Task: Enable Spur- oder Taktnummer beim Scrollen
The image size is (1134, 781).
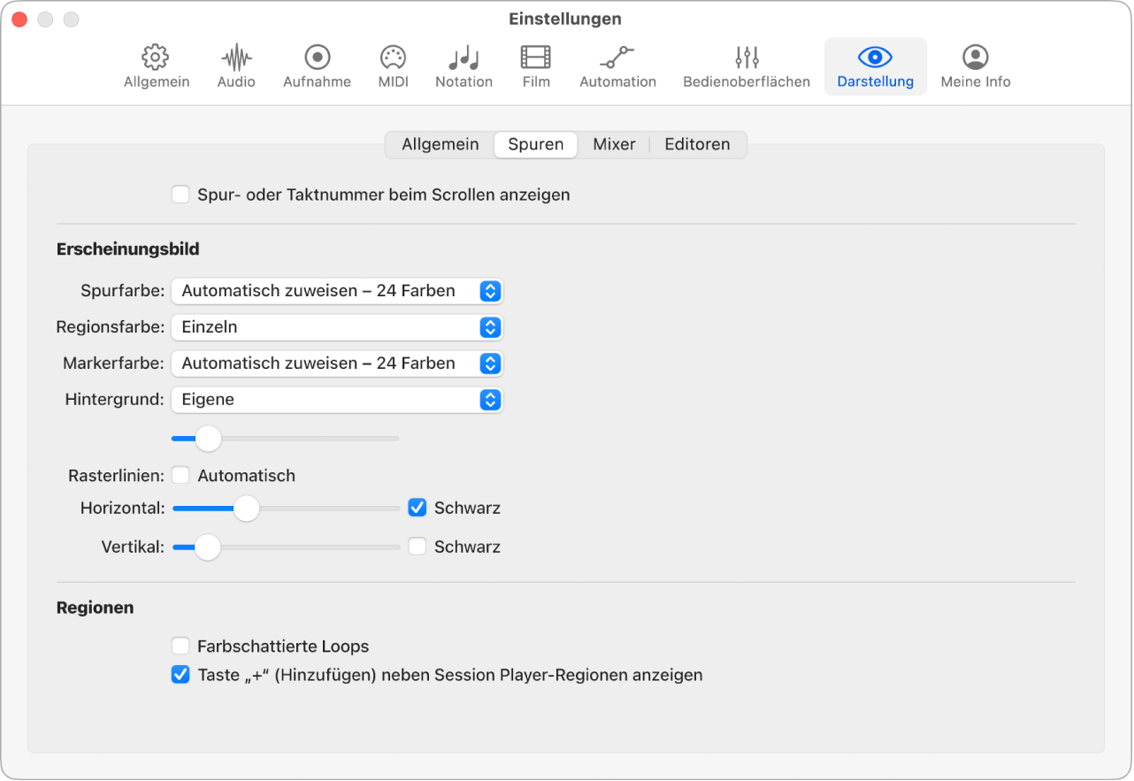Action: (x=181, y=195)
